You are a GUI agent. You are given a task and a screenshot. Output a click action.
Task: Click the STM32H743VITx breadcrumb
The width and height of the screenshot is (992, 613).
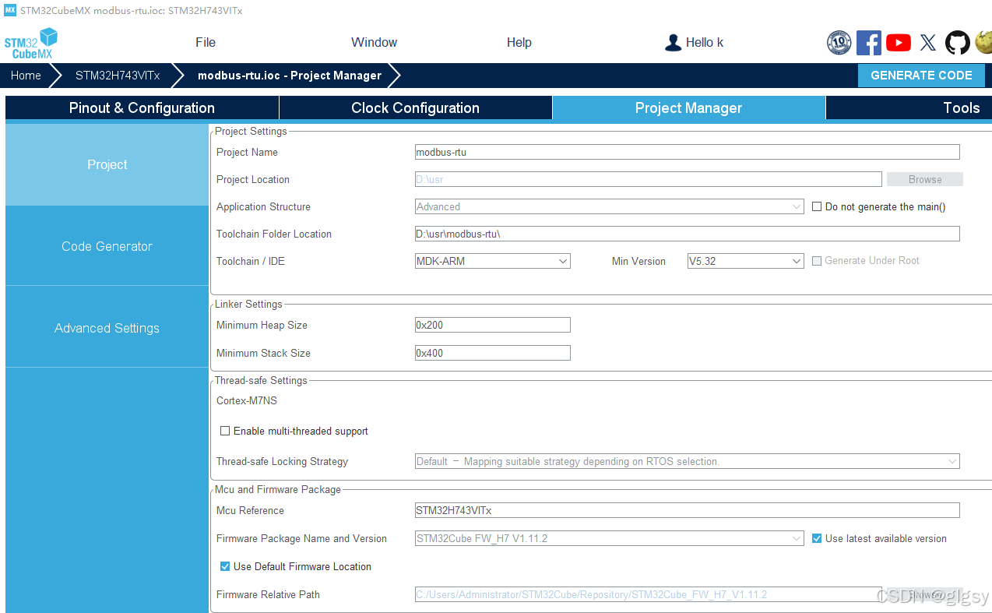(x=118, y=76)
